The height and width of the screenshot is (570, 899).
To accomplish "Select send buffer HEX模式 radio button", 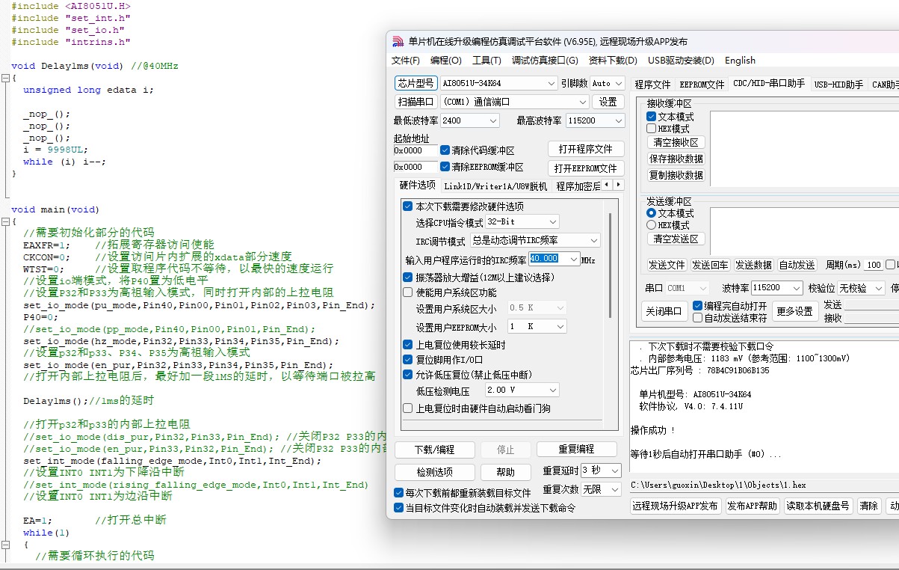I will tap(651, 225).
